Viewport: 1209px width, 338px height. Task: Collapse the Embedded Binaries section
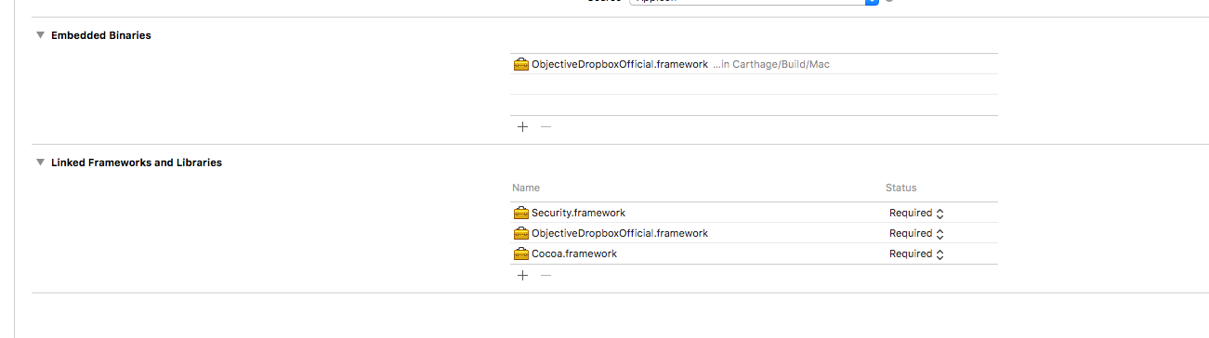coord(40,35)
